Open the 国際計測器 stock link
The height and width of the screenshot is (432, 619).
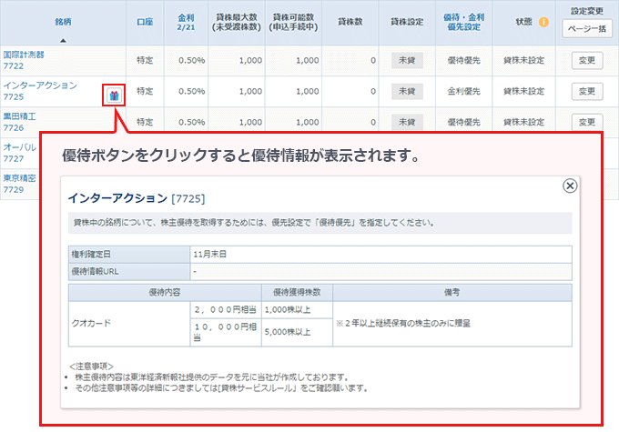pos(24,55)
